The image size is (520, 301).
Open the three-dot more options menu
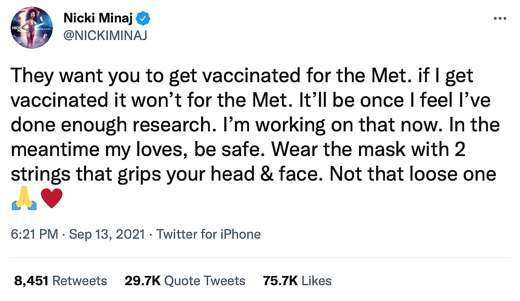point(501,18)
